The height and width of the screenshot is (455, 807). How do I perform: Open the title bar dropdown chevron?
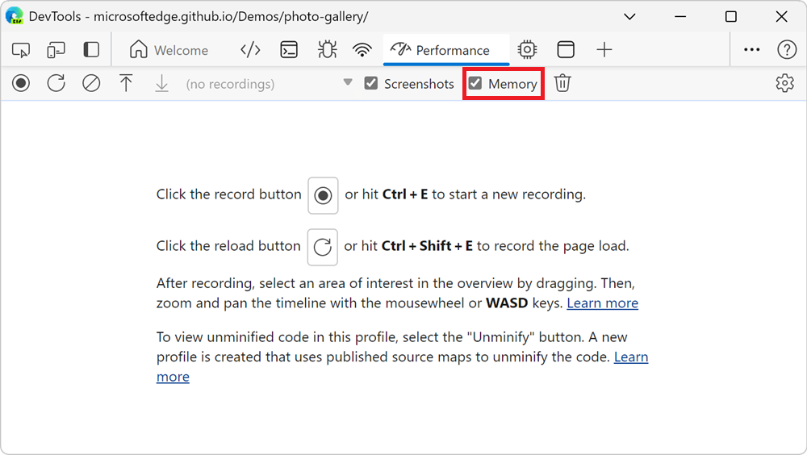(x=629, y=16)
